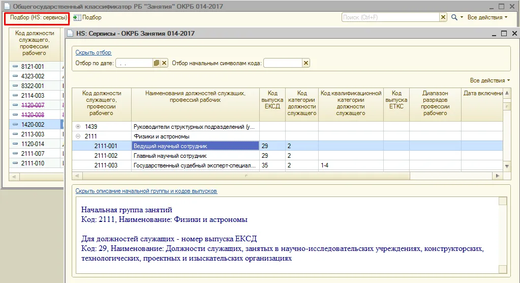The image size is (520, 283).
Task: Focus the Поиск (Ctrl+F) search field
Action: 390,17
